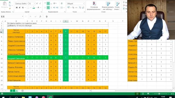Screen dimensions: 175x98
Task: Open Форматировать как таблицу gallery
Action: point(108,6)
